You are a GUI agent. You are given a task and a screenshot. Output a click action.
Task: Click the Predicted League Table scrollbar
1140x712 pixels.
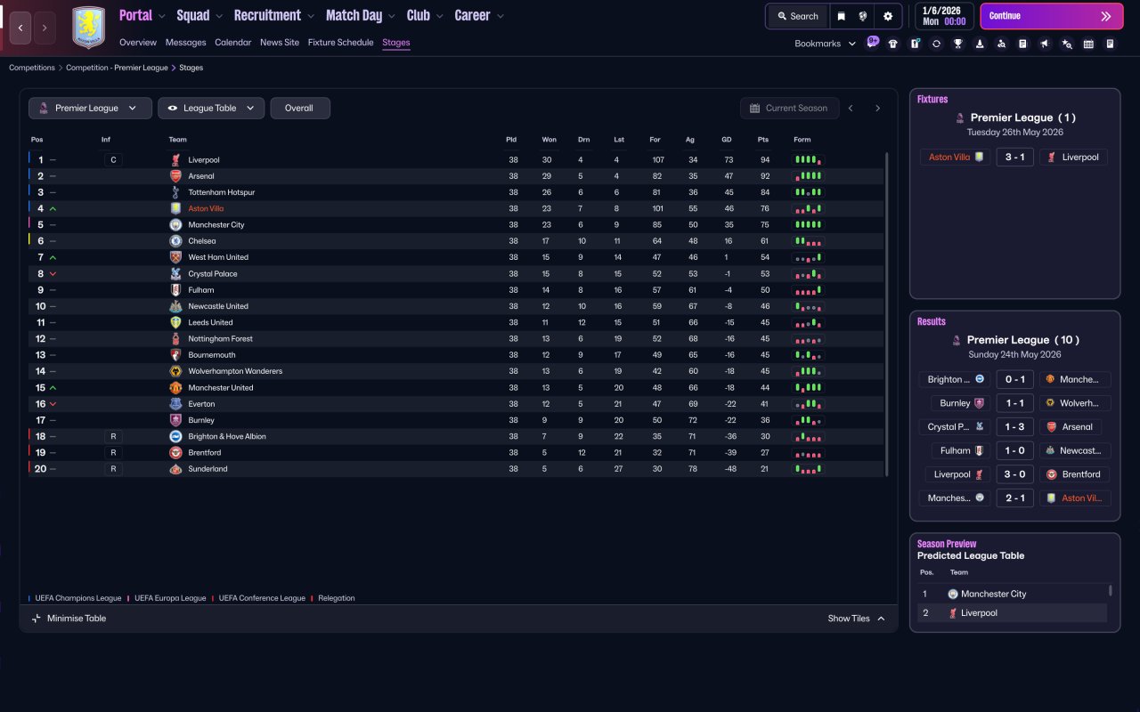click(x=1111, y=590)
